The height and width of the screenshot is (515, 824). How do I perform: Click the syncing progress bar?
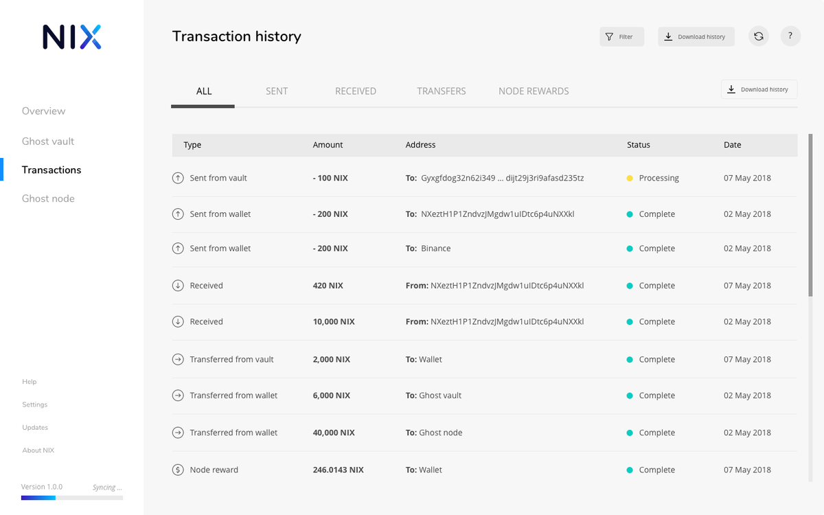click(72, 498)
